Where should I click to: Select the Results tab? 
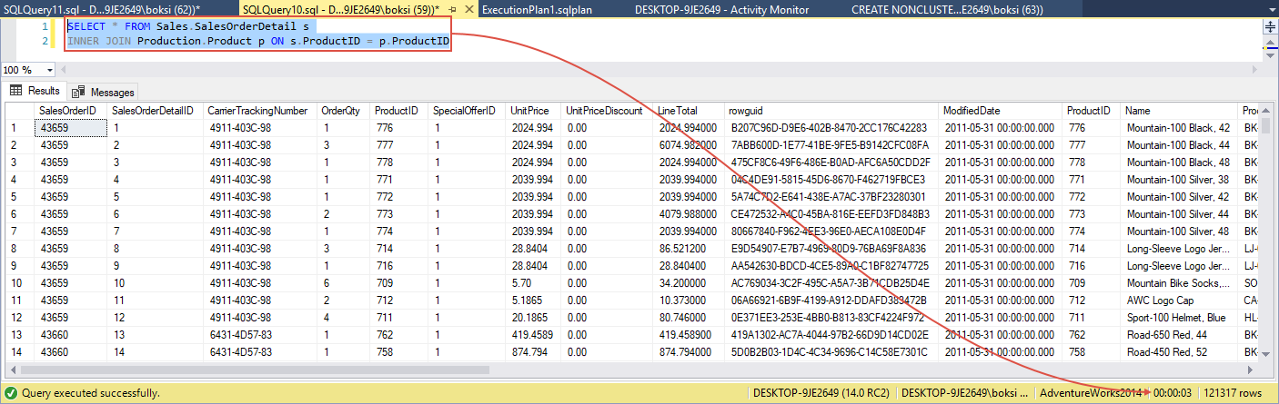(34, 91)
